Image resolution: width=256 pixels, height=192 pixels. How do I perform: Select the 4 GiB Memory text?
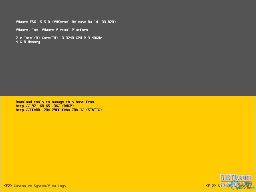click(x=28, y=42)
